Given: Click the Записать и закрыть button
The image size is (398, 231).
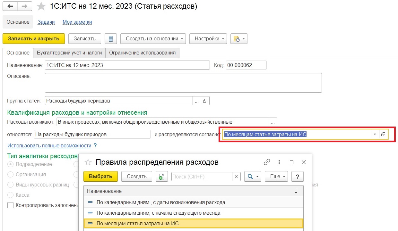Looking at the screenshot, I should click(x=34, y=39).
